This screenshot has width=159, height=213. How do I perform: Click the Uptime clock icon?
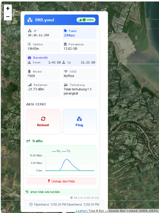(29, 44)
